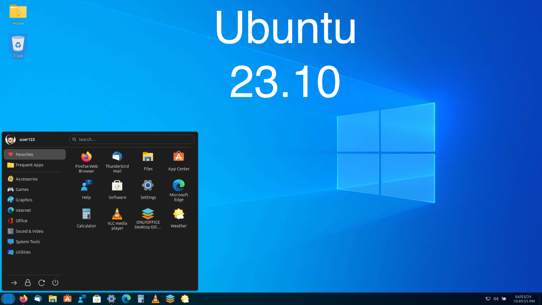Open ONLYOFFICE from the taskbar

pyautogui.click(x=170, y=299)
